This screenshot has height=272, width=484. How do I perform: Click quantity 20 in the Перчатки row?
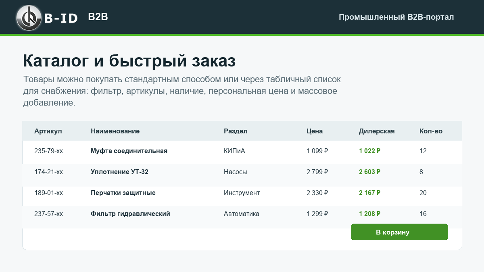(x=423, y=193)
